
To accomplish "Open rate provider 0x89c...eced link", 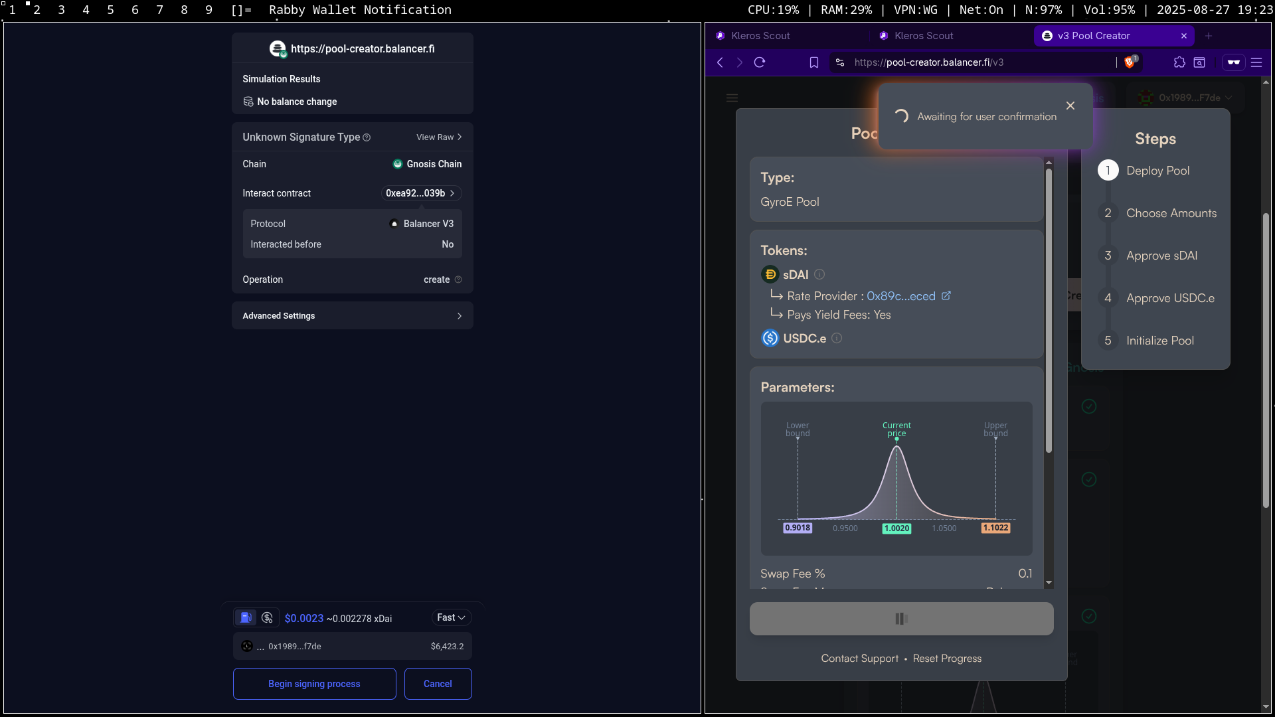I will (x=900, y=296).
